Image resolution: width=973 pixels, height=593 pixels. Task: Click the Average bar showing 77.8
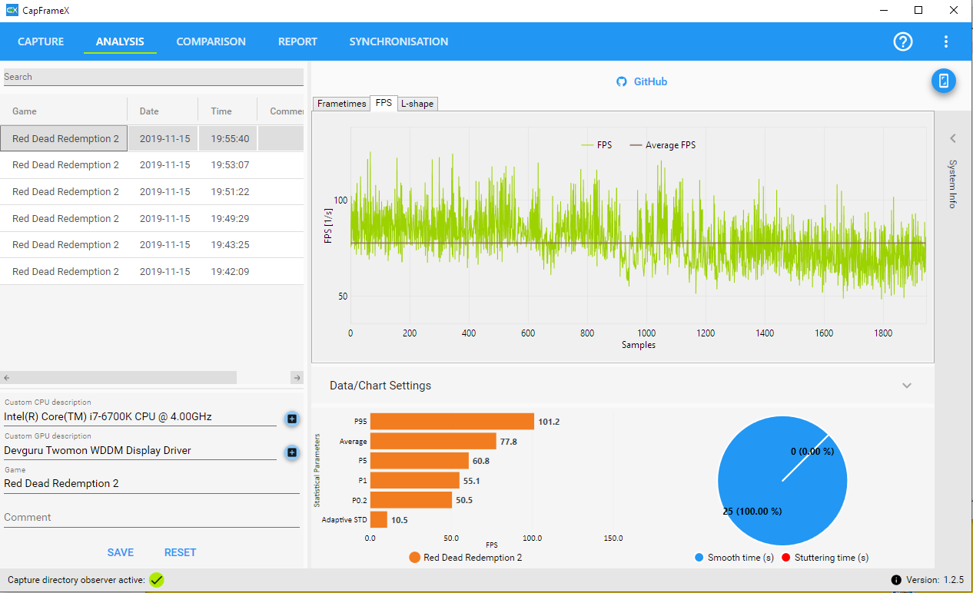(x=433, y=441)
